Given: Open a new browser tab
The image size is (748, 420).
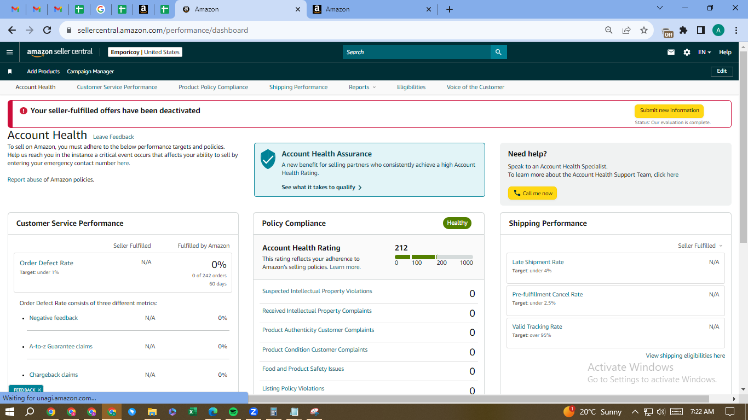Looking at the screenshot, I should 450,9.
